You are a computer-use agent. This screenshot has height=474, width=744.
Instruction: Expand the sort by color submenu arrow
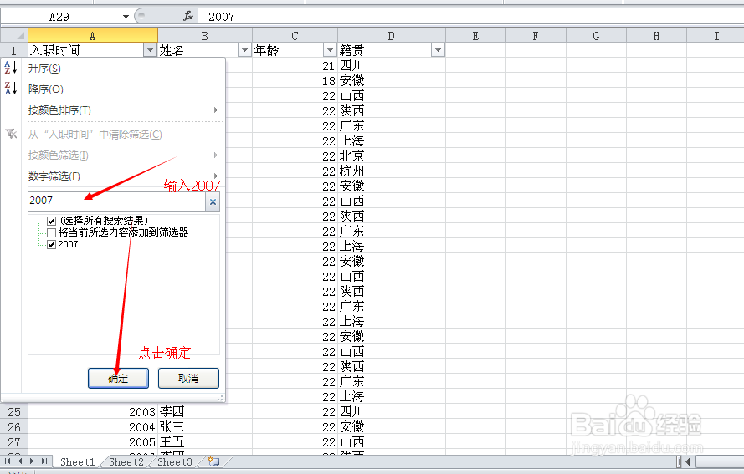coord(216,110)
